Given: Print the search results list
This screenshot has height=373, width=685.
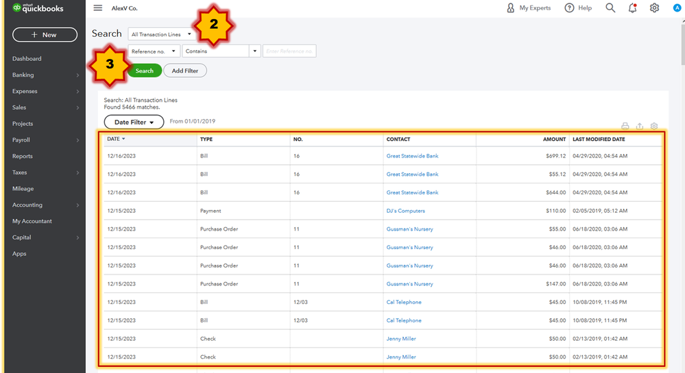Looking at the screenshot, I should [x=625, y=126].
